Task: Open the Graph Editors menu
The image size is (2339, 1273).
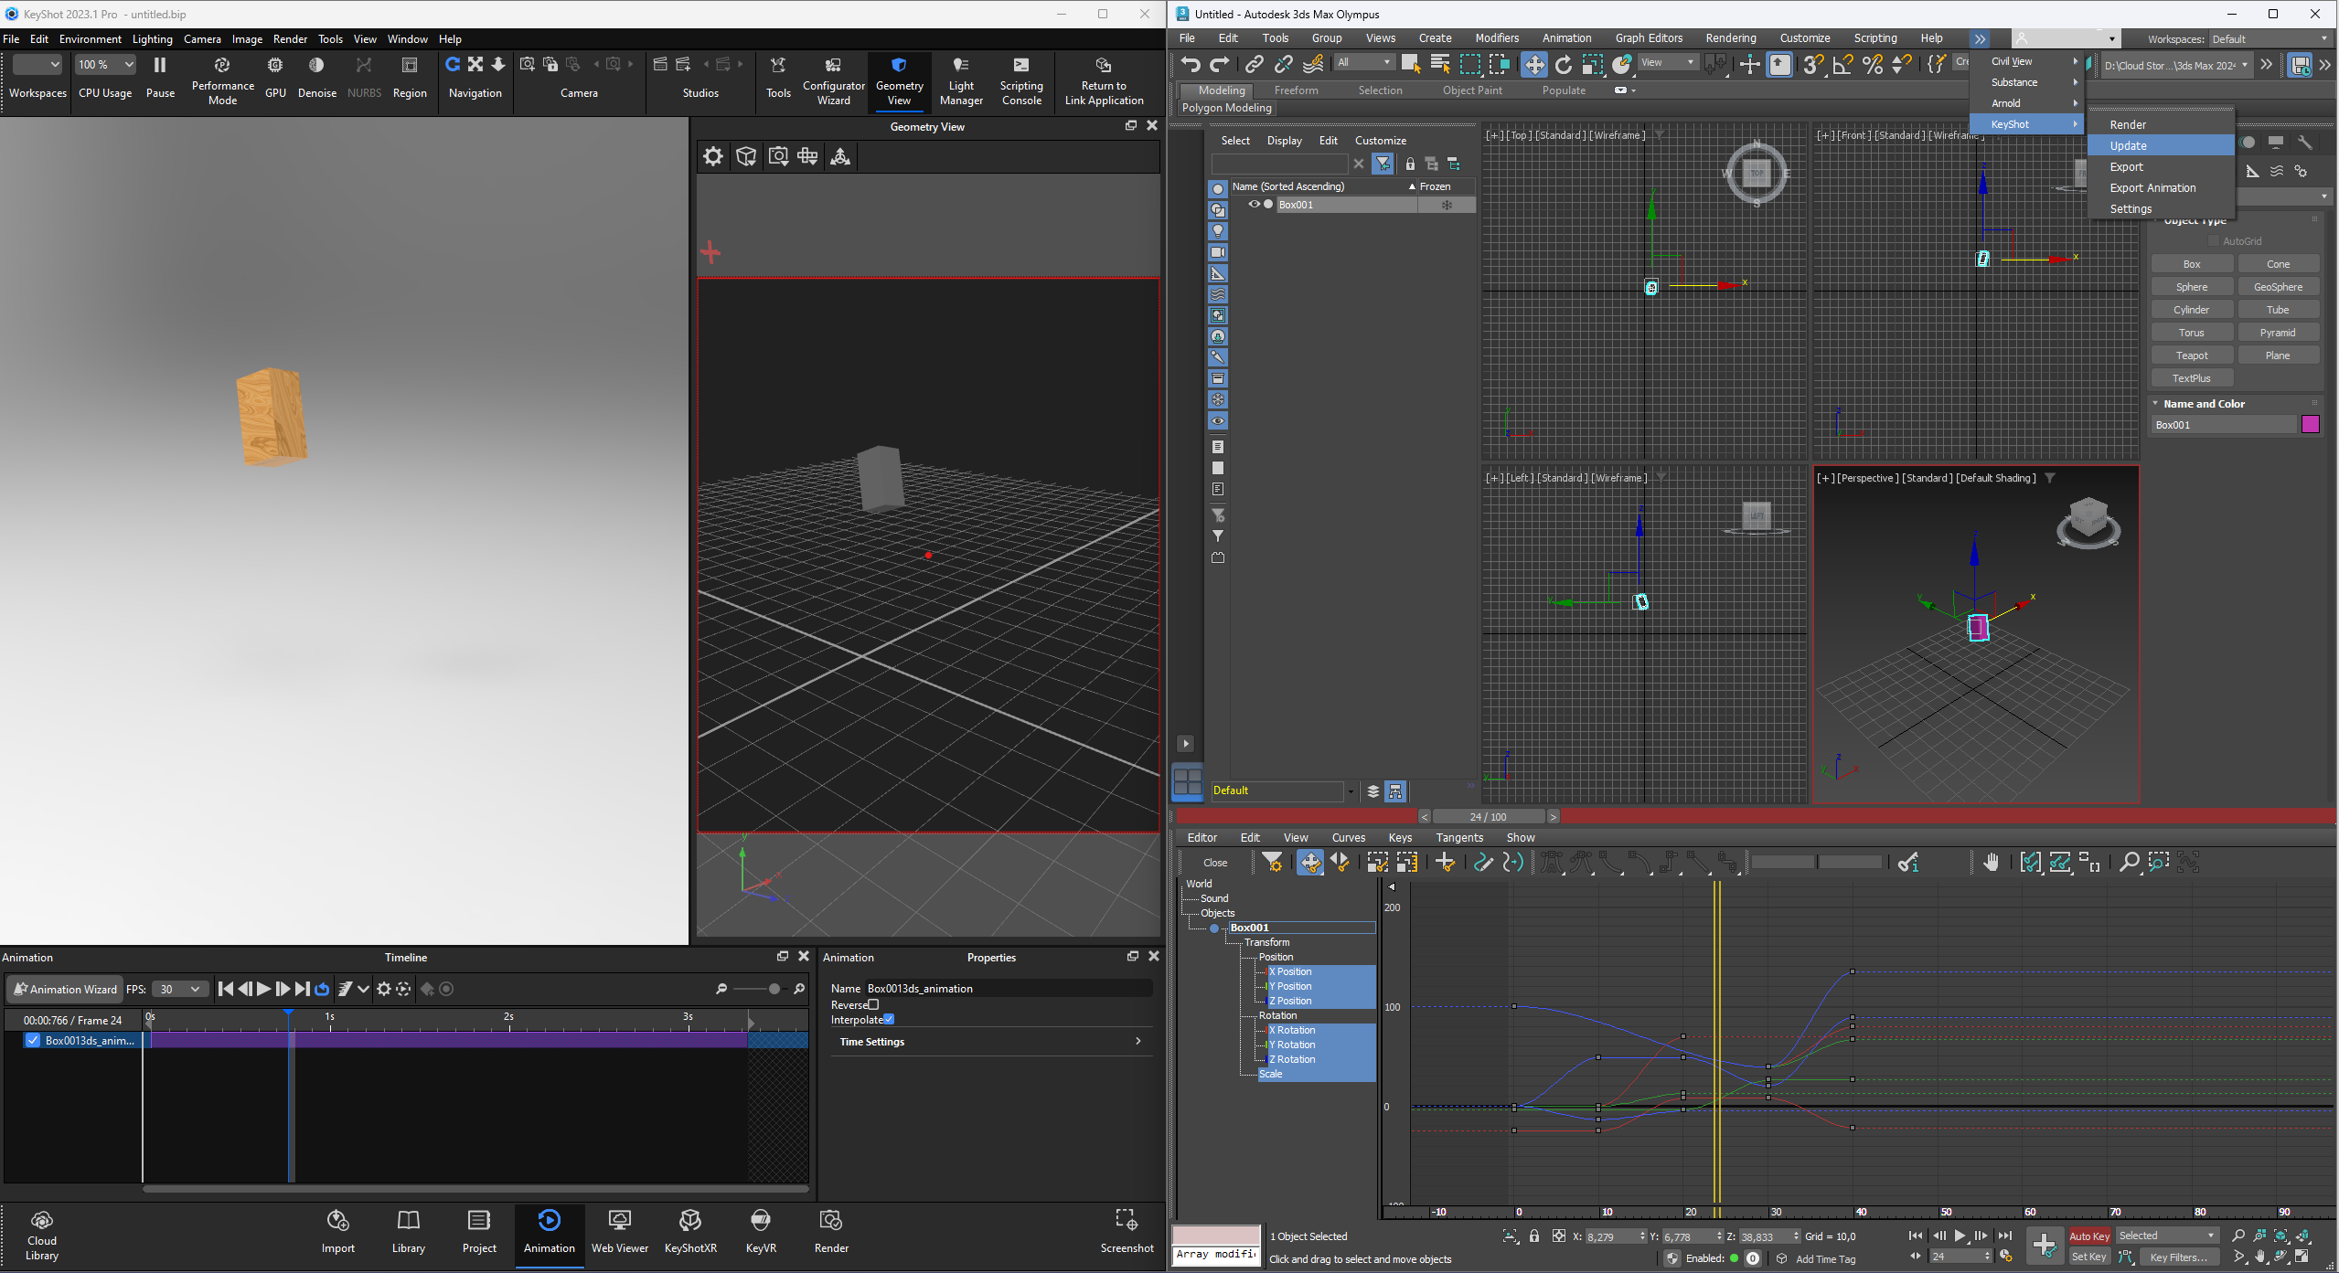Action: tap(1648, 38)
